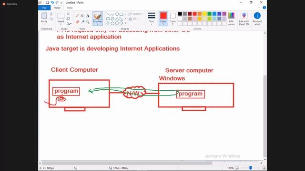Select the Pentagon shape
Image resolution: width=305 pixels, height=171 pixels.
112,23
